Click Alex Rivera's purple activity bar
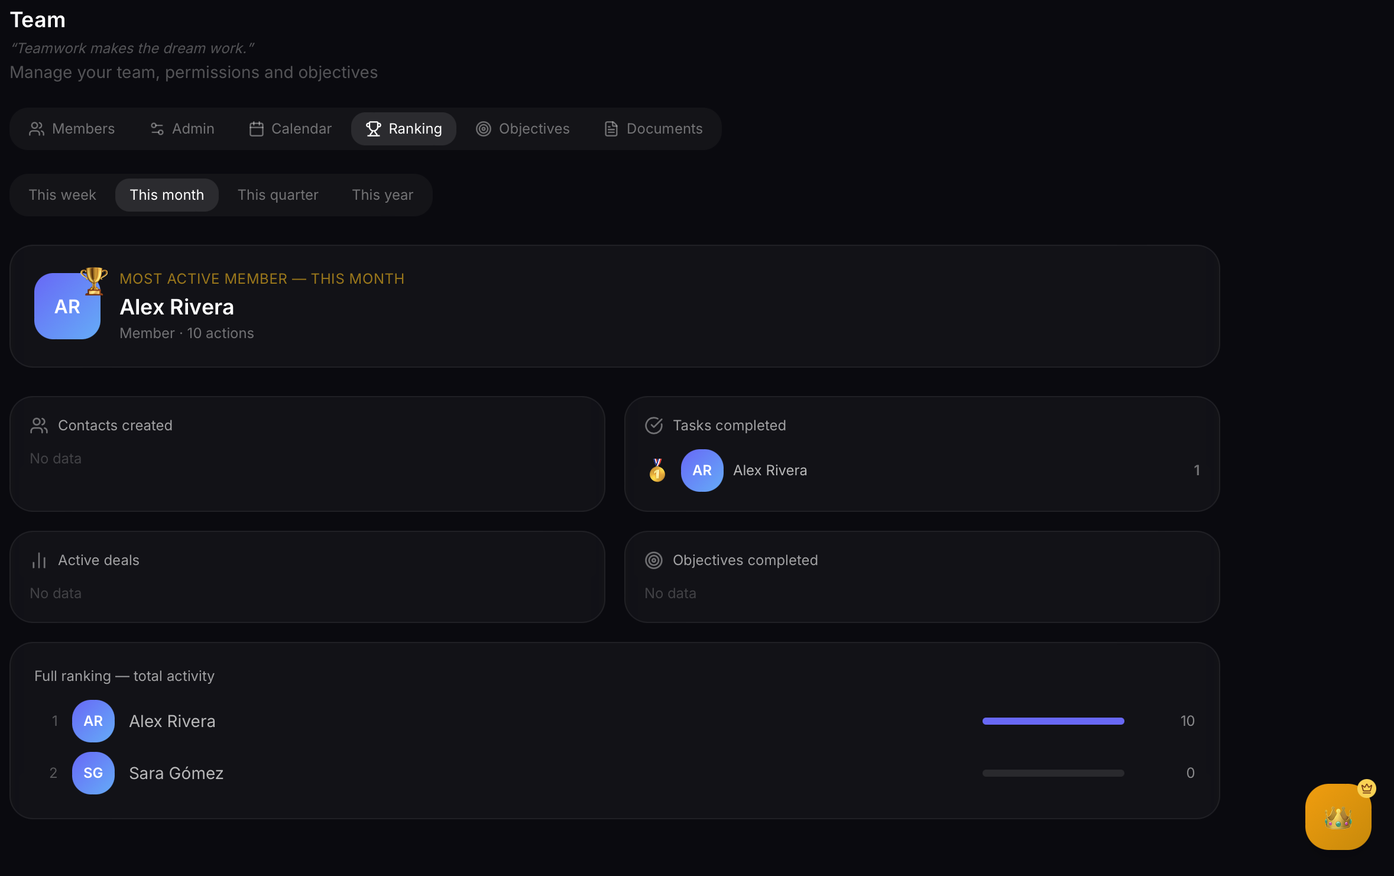Image resolution: width=1394 pixels, height=876 pixels. click(1053, 721)
